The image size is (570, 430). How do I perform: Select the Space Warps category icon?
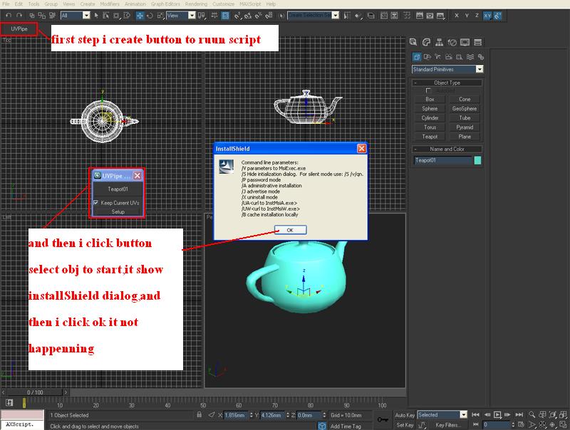point(470,57)
